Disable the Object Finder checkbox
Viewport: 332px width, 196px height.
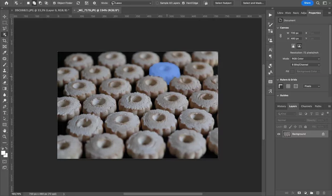click(54, 3)
